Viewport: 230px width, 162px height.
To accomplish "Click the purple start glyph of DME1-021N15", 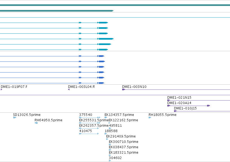I will [x=169, y=100].
